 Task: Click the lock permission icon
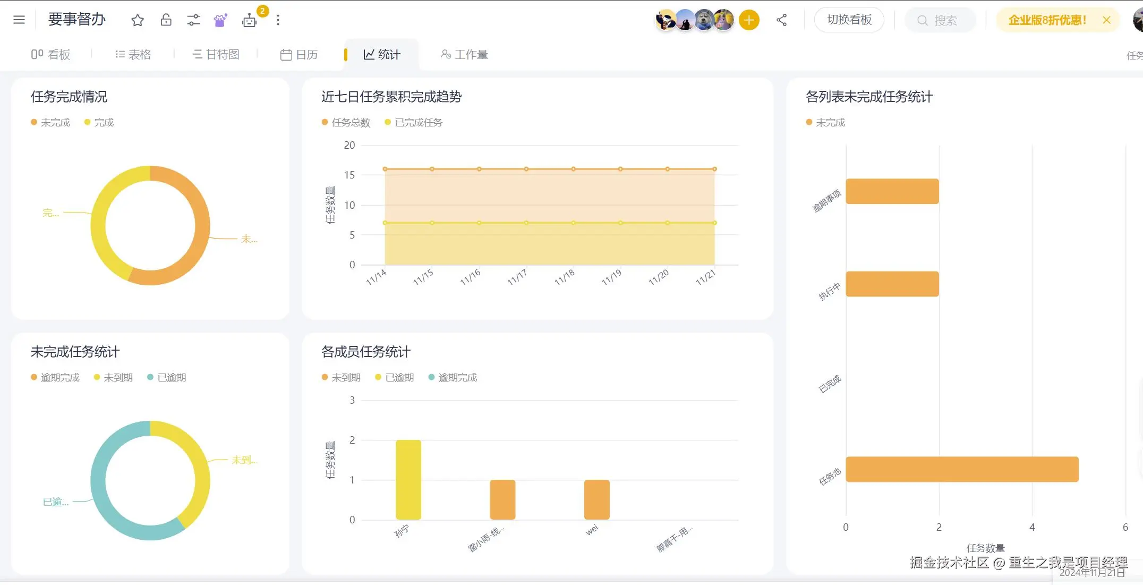point(166,20)
